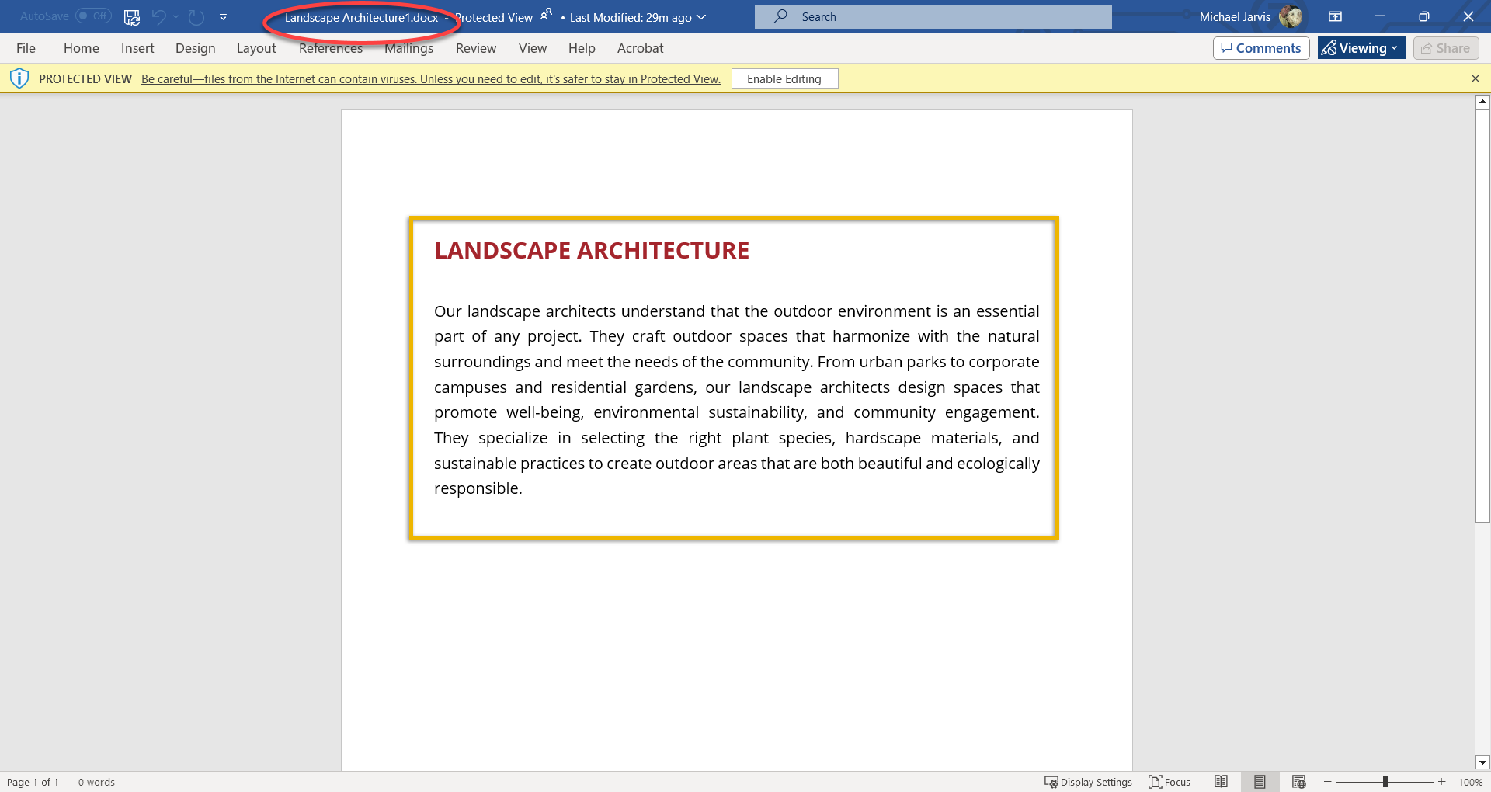1491x792 pixels.
Task: Click the zoom slider handle
Action: point(1385,782)
